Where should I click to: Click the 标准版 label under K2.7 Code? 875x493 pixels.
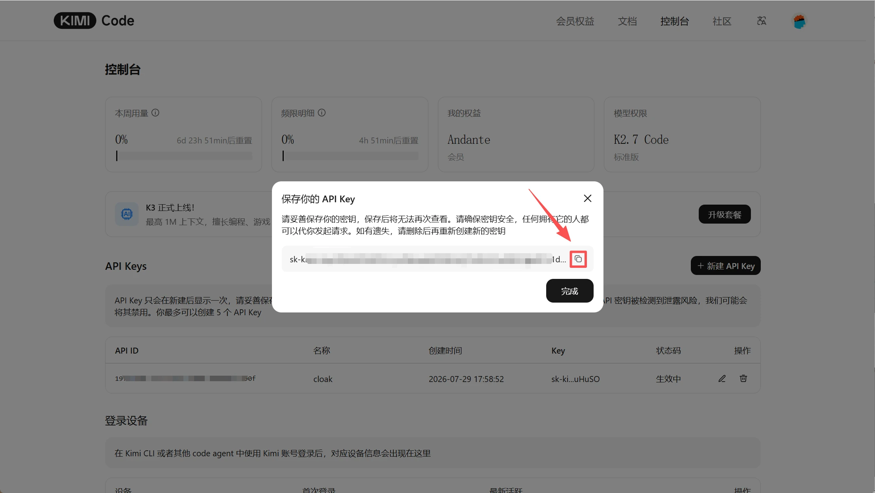point(626,157)
